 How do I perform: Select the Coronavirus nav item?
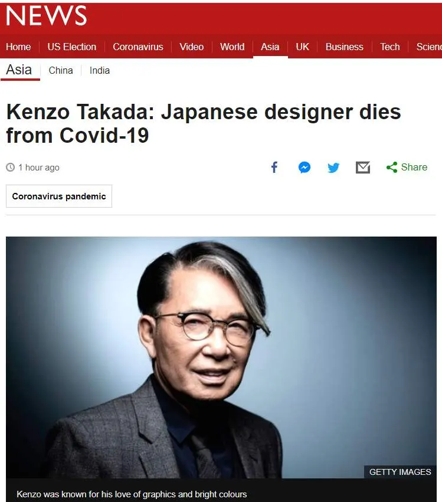[x=138, y=47]
